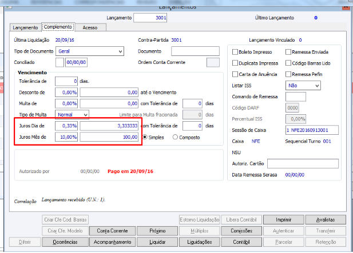Switch to the Lançamento tab
The image size is (353, 253).
(25, 27)
